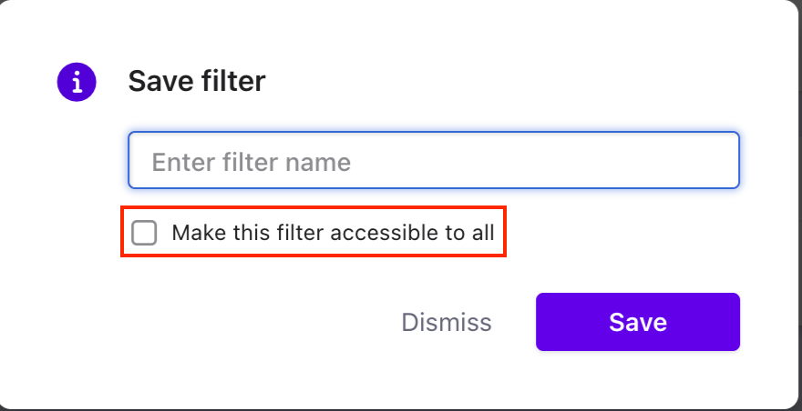The image size is (802, 411).
Task: Activate the blue-outlined name text field
Action: click(x=433, y=161)
